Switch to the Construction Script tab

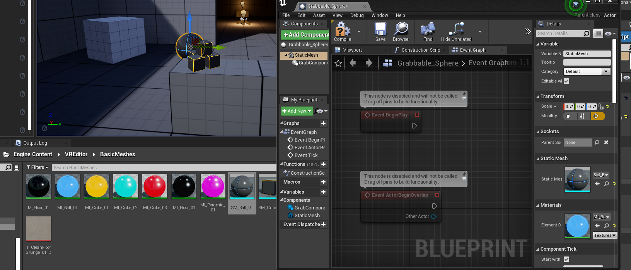(x=420, y=50)
